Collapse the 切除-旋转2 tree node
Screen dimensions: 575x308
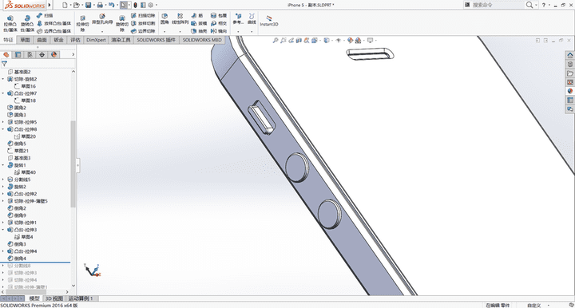3,79
